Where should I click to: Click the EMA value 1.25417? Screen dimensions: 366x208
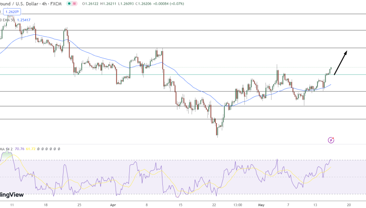click(x=24, y=20)
